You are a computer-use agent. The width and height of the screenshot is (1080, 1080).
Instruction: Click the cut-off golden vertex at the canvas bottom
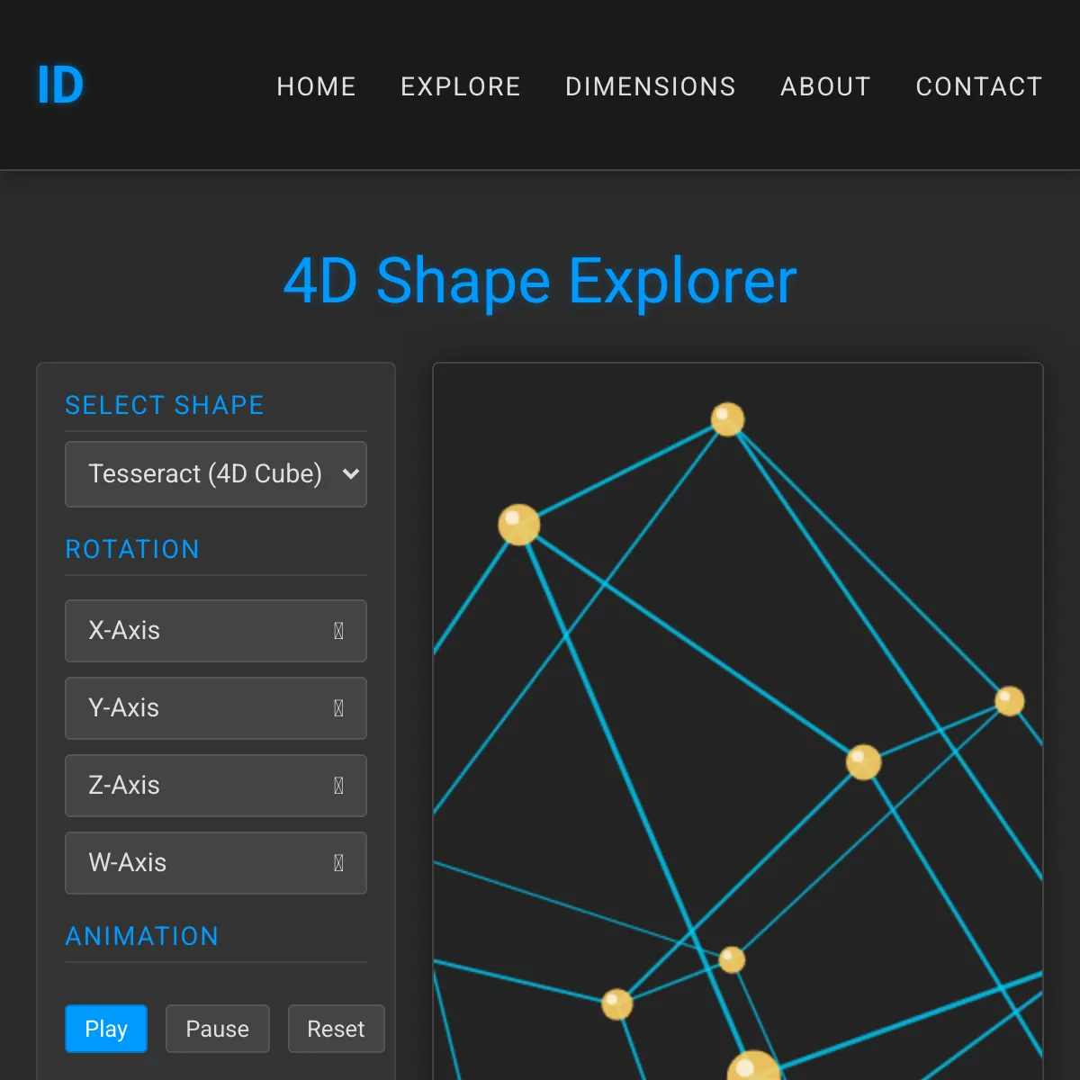pos(752,1067)
